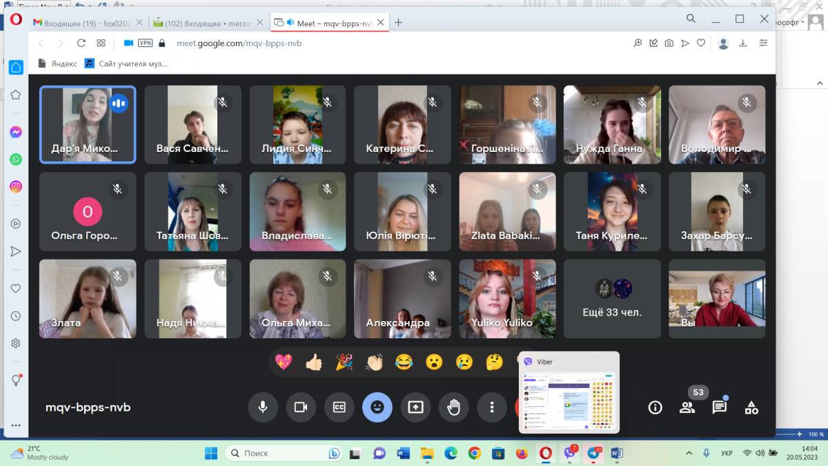Toggle the camera on or off
The height and width of the screenshot is (466, 828).
[301, 407]
